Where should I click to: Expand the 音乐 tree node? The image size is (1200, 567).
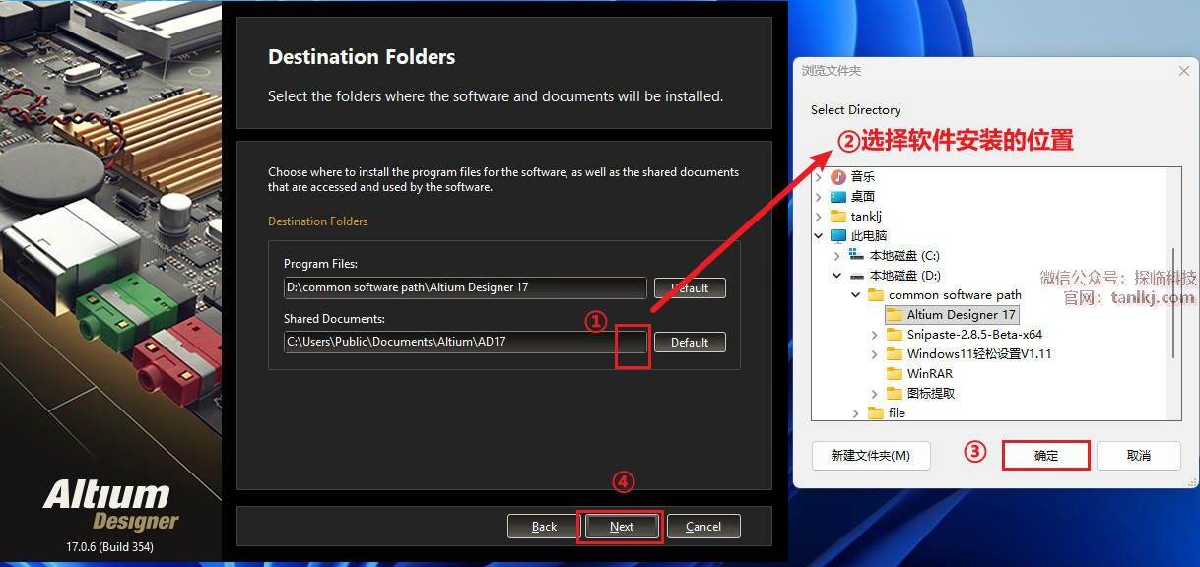tap(819, 177)
